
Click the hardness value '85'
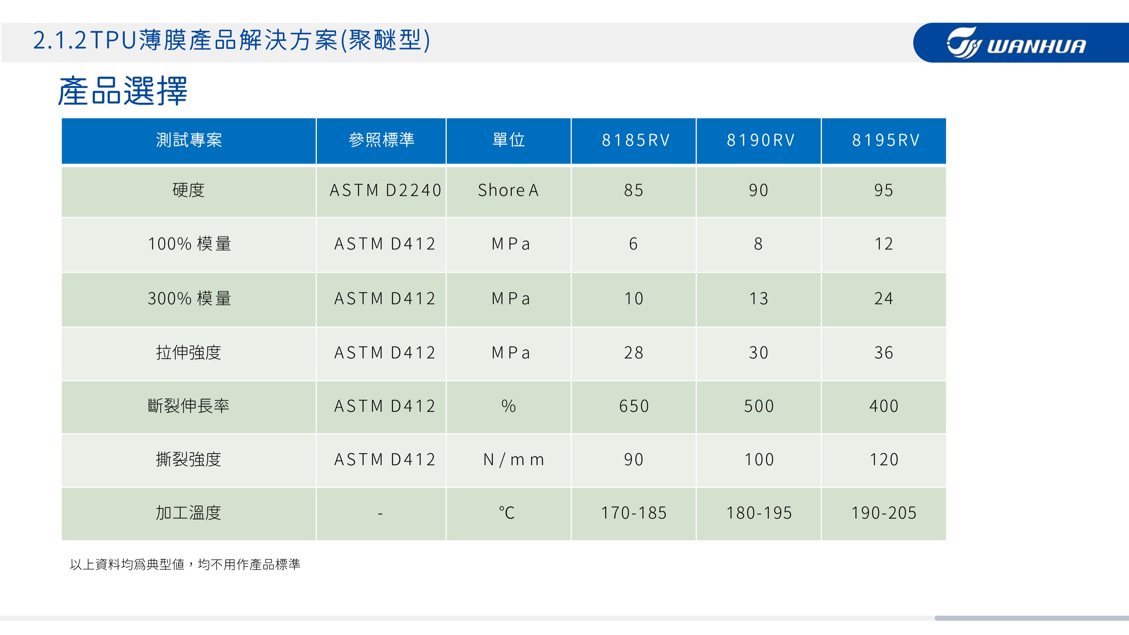tap(634, 190)
